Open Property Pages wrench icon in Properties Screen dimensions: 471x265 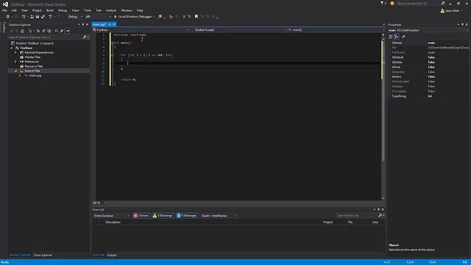coord(403,37)
